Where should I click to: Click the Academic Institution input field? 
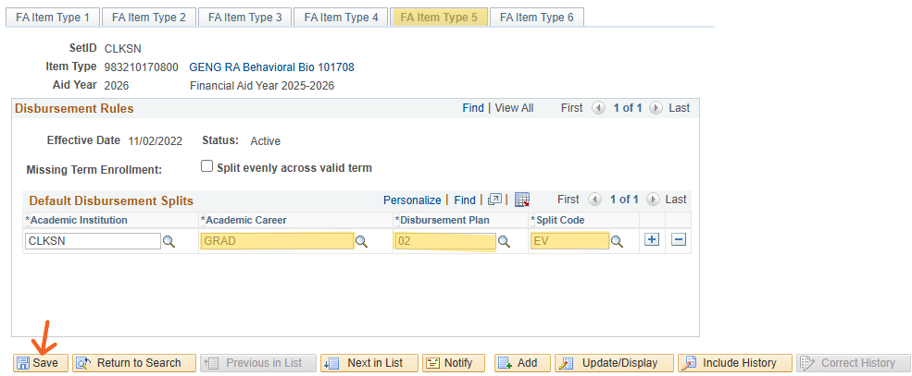[94, 241]
